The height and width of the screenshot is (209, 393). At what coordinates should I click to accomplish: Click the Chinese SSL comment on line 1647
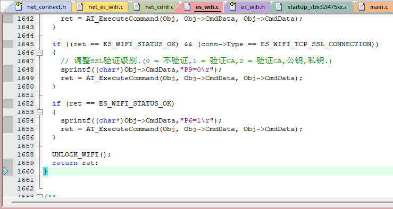[x=196, y=61]
